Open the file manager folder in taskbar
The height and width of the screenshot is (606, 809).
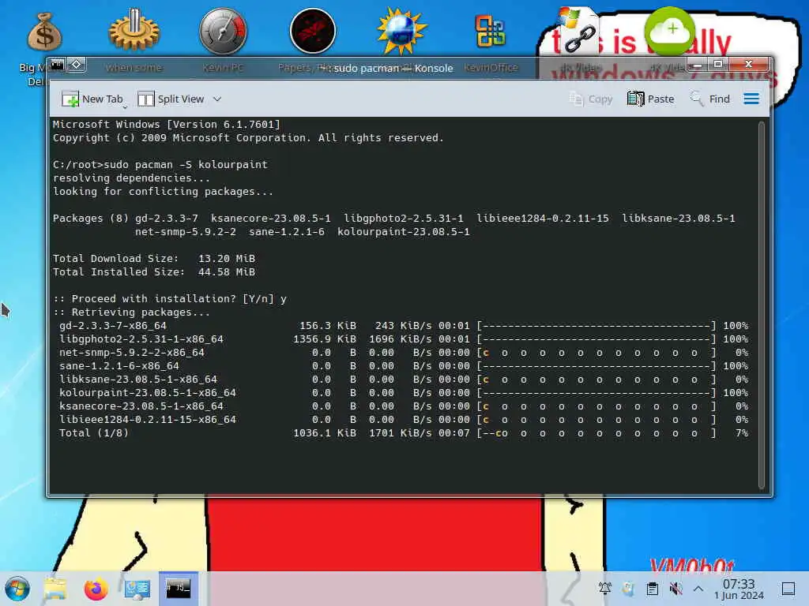coord(55,589)
